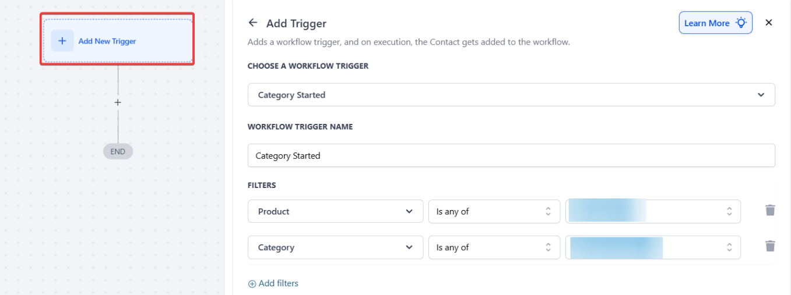This screenshot has height=295, width=791.
Task: Expand the Category filter field dropdown
Action: (x=409, y=247)
